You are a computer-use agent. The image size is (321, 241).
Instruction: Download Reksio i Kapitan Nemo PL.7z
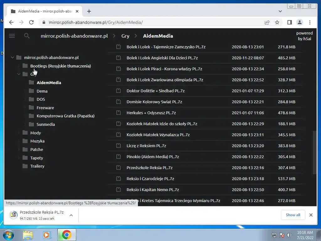153,190
